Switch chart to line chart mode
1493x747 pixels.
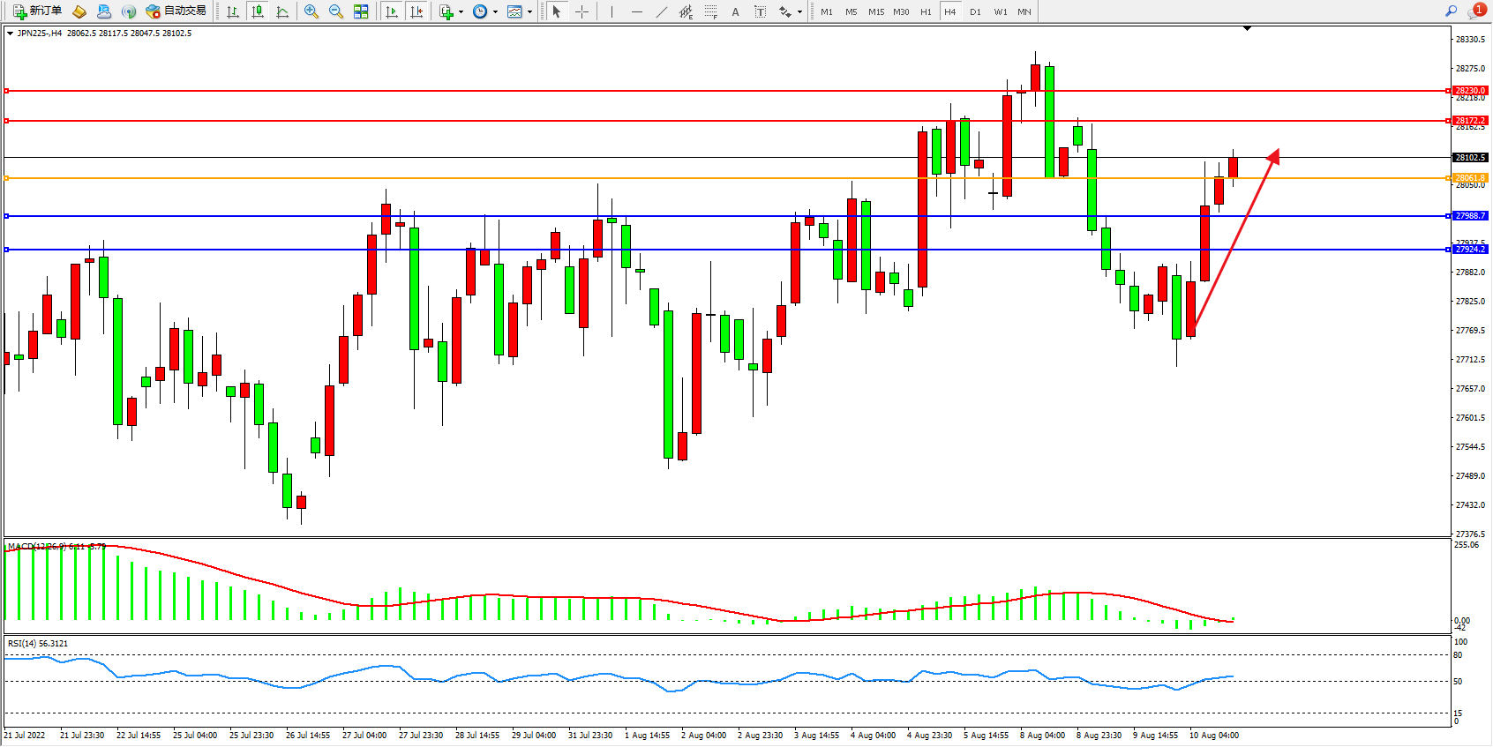pyautogui.click(x=282, y=11)
